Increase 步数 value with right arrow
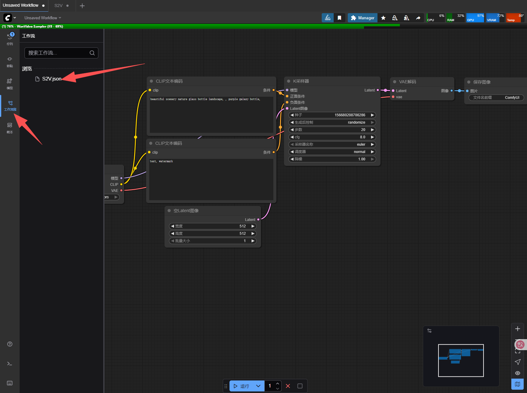 click(x=372, y=130)
